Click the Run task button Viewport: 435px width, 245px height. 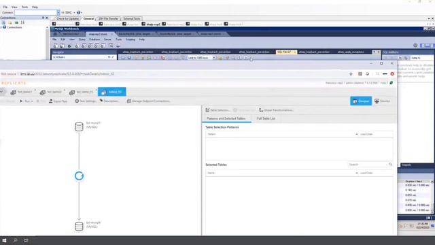[24, 101]
